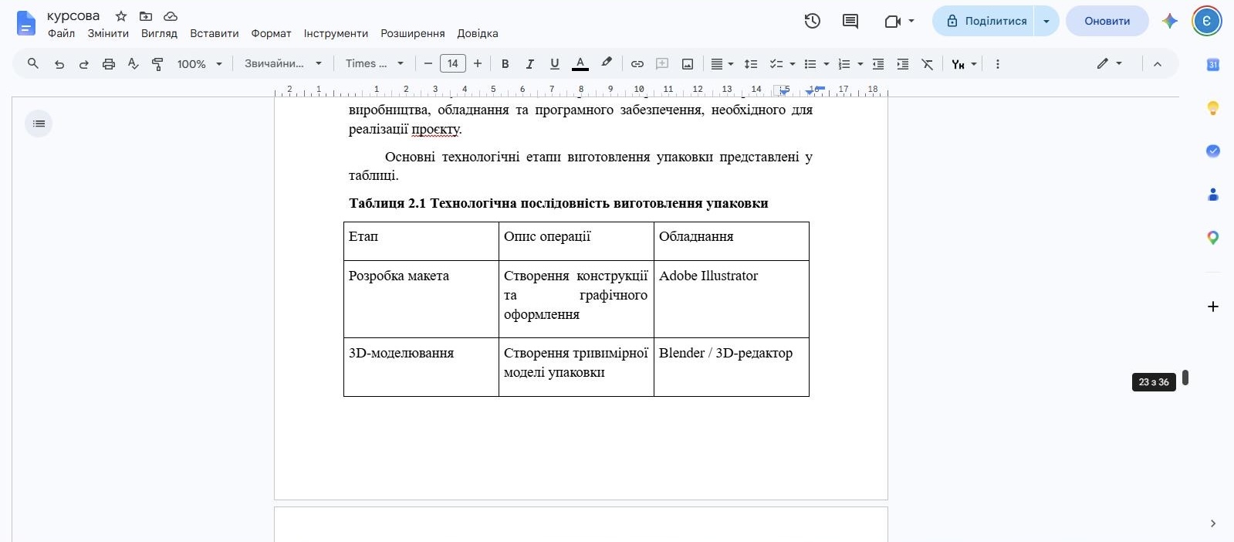Open numbered list options
1234x542 pixels.
pos(850,64)
